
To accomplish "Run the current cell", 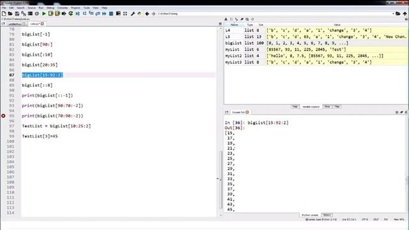I will click(x=50, y=13).
